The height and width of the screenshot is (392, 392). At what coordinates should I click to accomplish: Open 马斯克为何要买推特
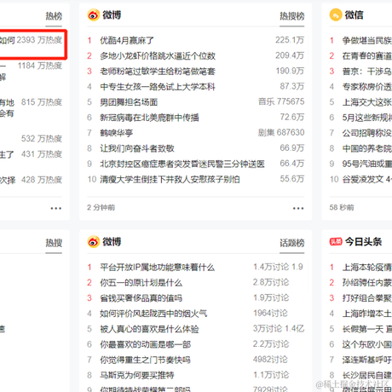pyautogui.click(x=137, y=375)
